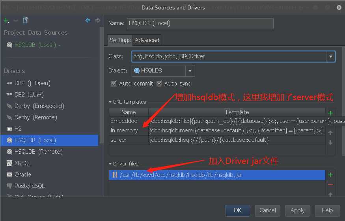Select DB2 (LUW) driver

click(x=29, y=95)
